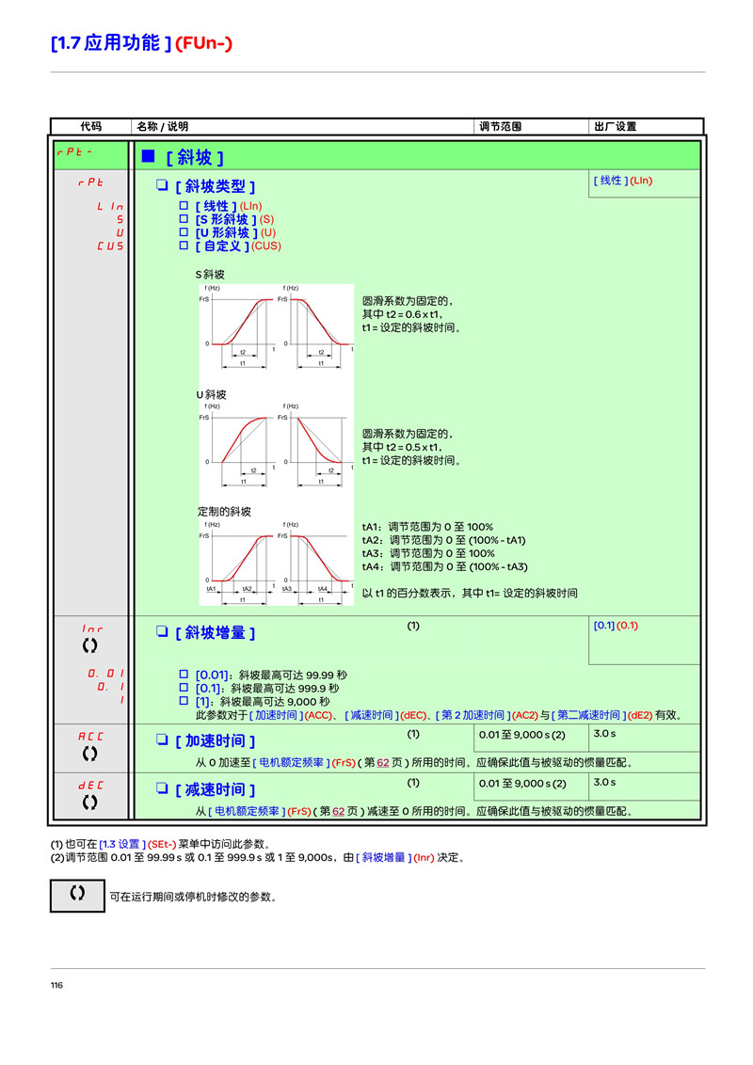The image size is (753, 1065).
Task: Click the [斜坡] section heading
Action: click(x=195, y=157)
